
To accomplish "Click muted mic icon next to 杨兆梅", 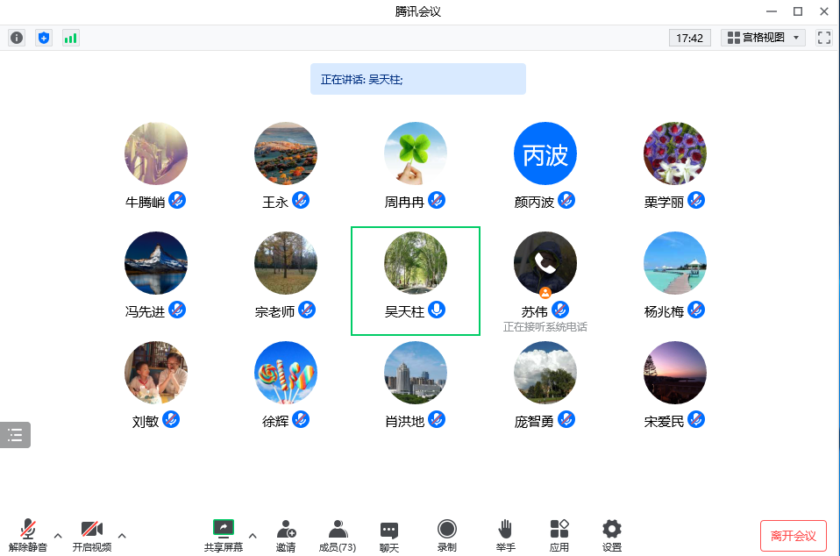I will pos(696,310).
